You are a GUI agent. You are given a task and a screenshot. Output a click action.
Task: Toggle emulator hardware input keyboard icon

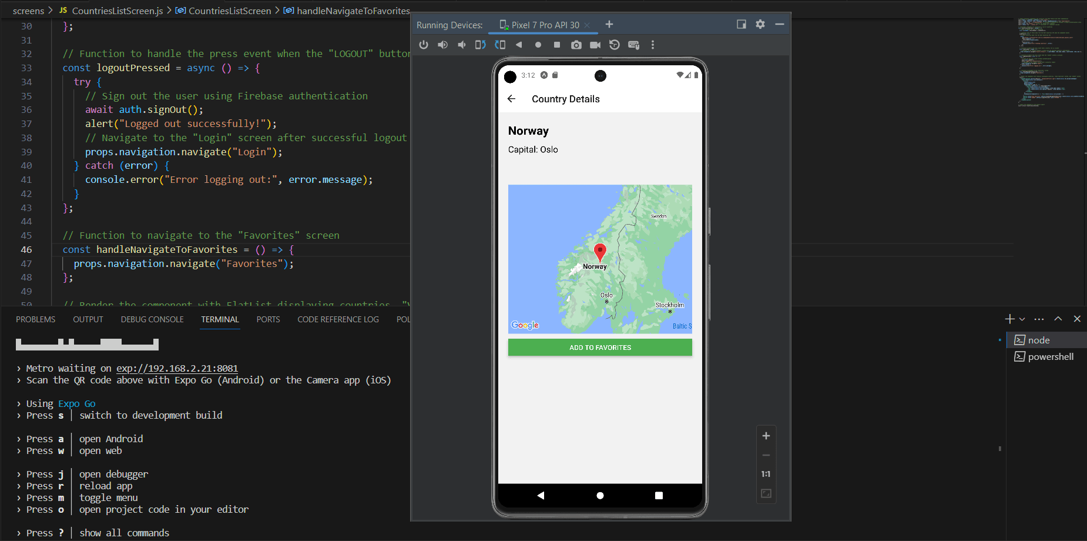[x=633, y=45]
